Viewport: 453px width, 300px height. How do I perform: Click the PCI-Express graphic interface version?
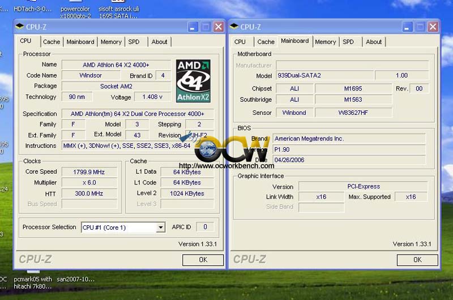coord(363,186)
